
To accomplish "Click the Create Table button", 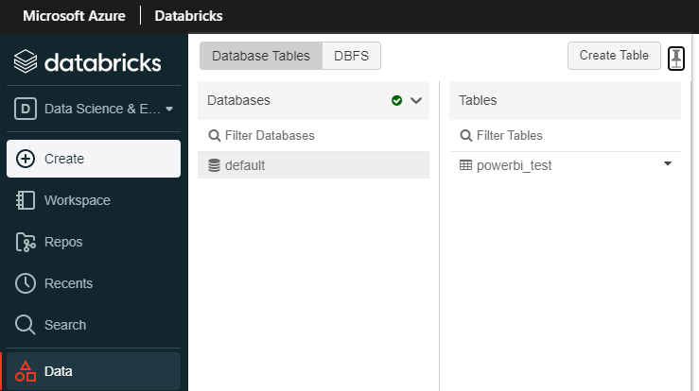I will coord(614,56).
